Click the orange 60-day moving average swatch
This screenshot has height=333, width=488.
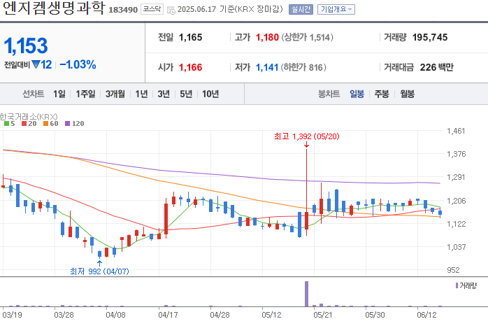(45, 124)
